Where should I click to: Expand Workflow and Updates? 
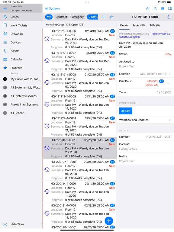point(145,120)
